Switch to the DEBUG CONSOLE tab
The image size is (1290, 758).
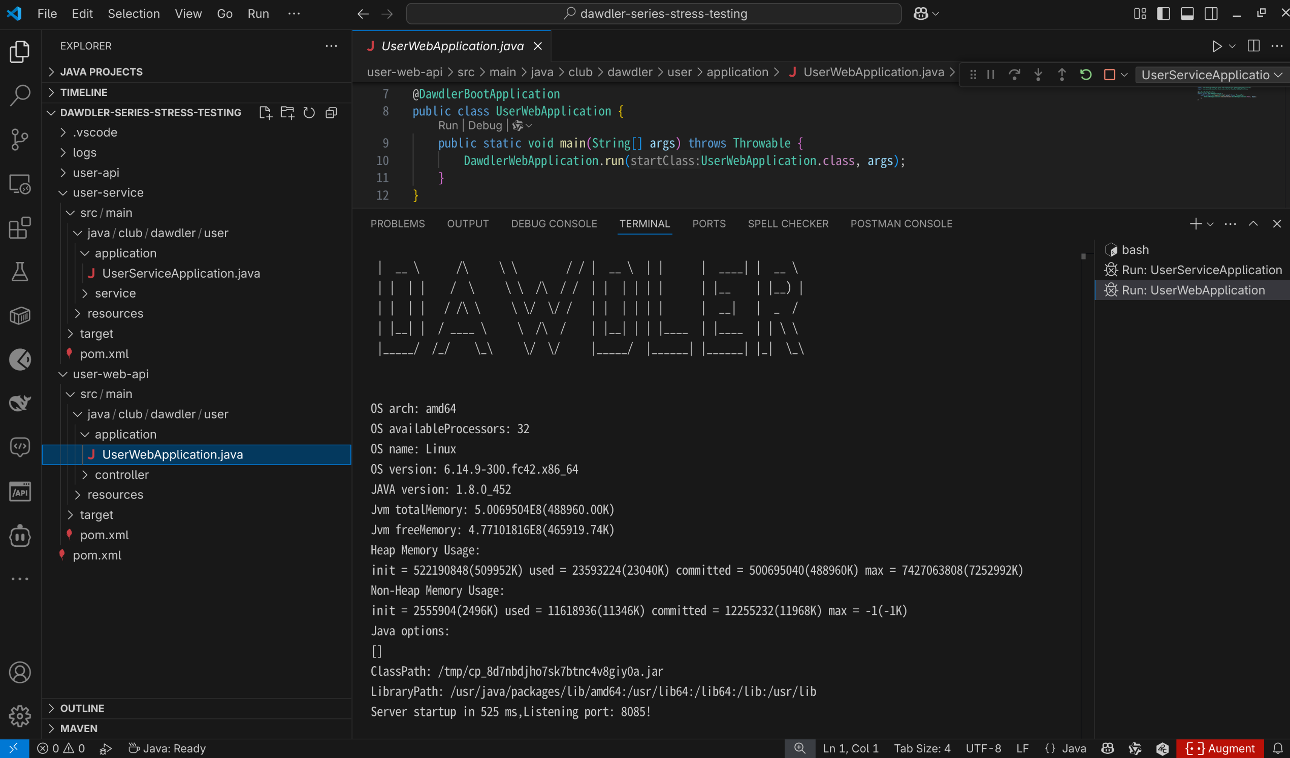point(554,224)
